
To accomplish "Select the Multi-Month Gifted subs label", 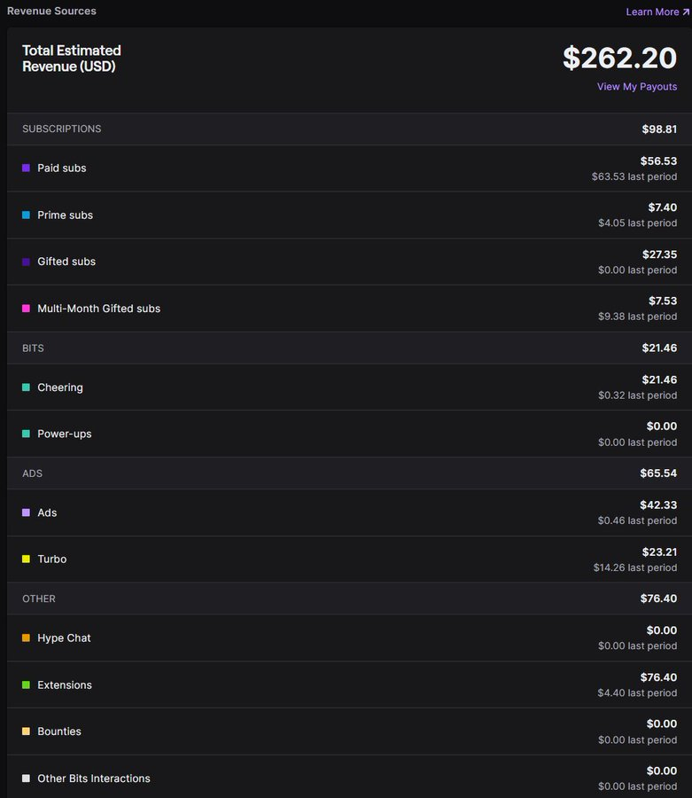I will (x=98, y=309).
